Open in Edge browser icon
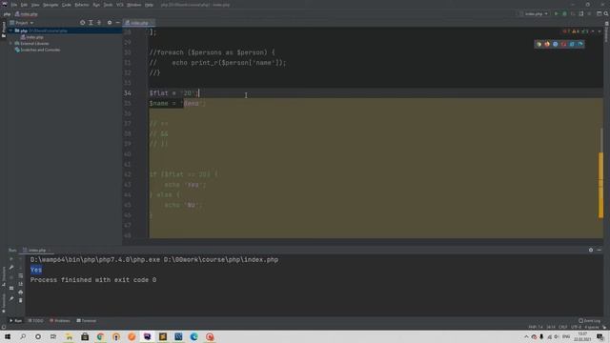Image resolution: width=610 pixels, height=343 pixels. 580,44
